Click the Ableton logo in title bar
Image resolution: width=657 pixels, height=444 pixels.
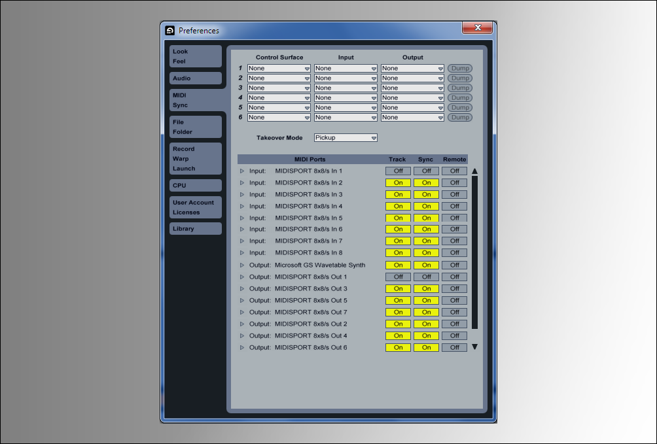170,30
